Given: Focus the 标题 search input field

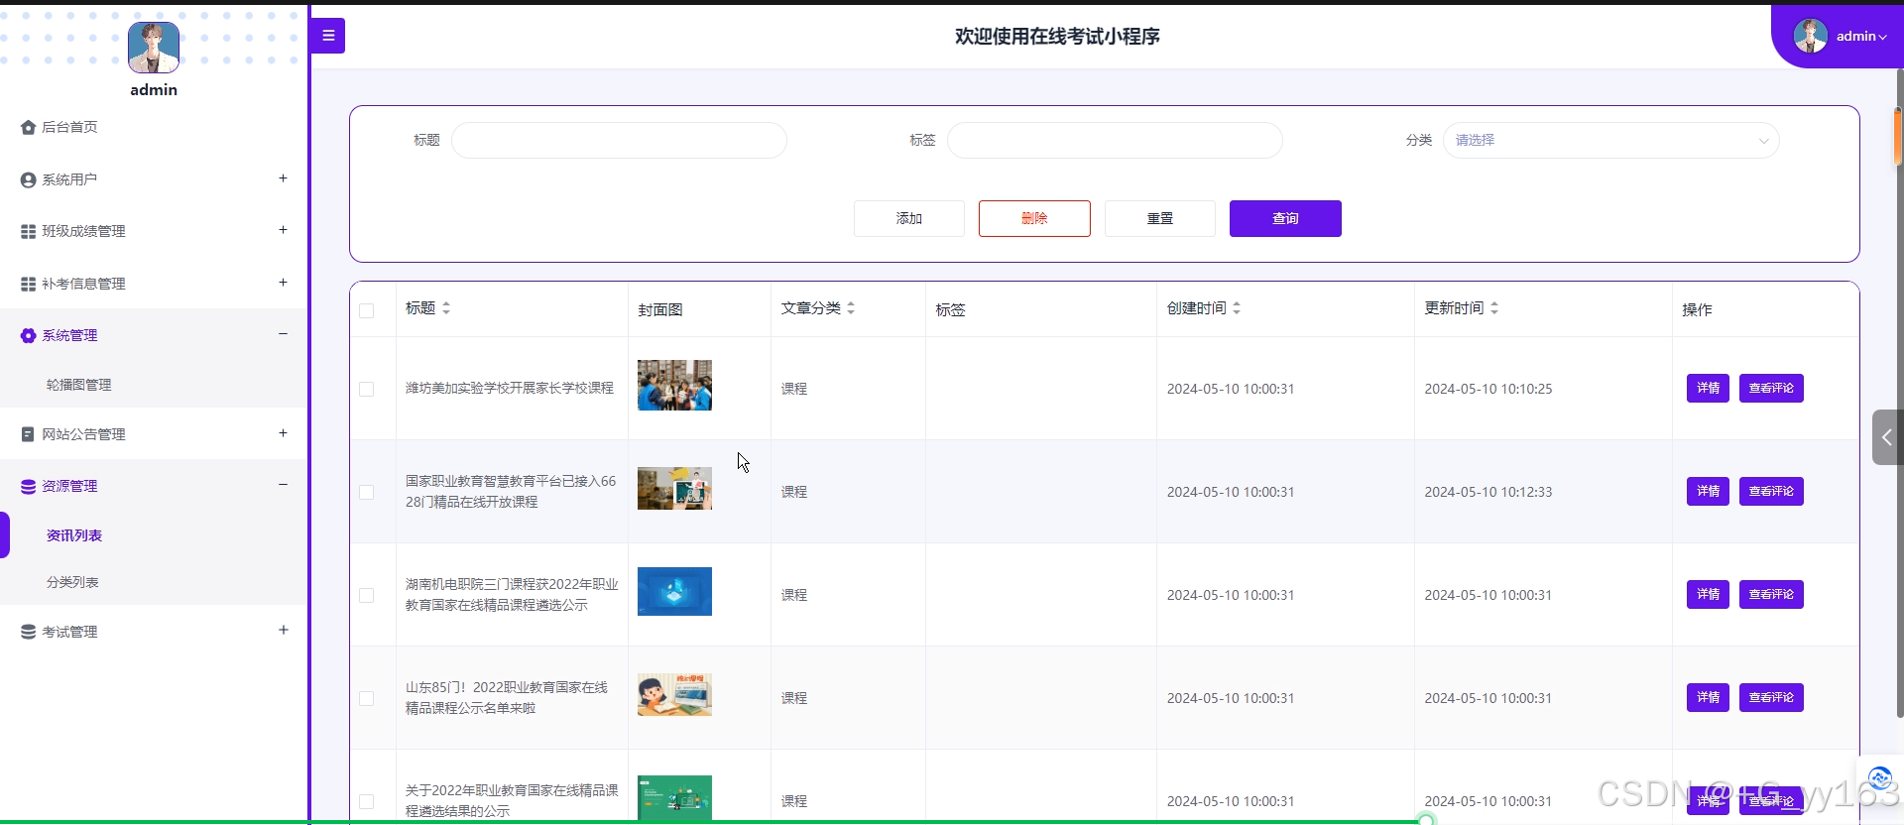Looking at the screenshot, I should point(619,140).
